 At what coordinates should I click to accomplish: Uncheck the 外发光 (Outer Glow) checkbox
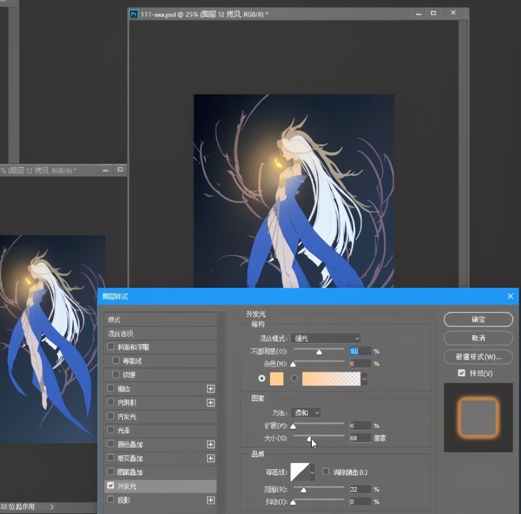(x=111, y=485)
